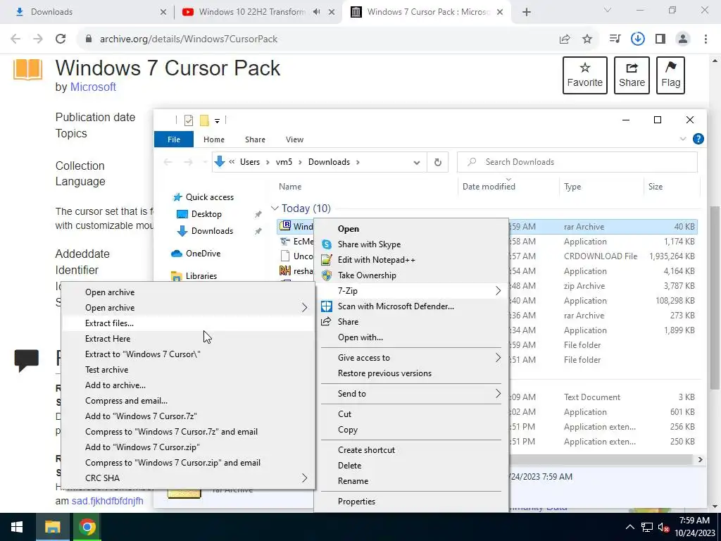
Task: Click the Explorer help question mark icon
Action: point(698,139)
